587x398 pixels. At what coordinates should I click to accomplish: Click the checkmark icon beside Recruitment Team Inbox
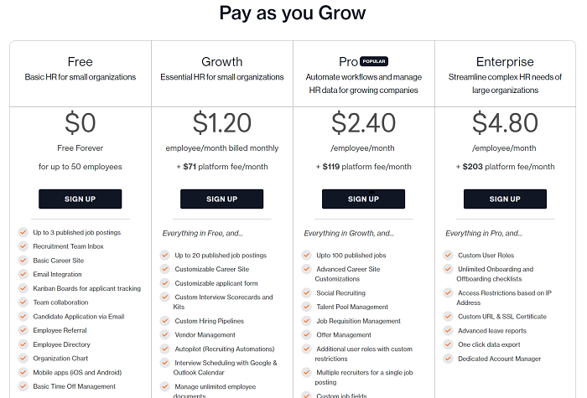pos(23,246)
